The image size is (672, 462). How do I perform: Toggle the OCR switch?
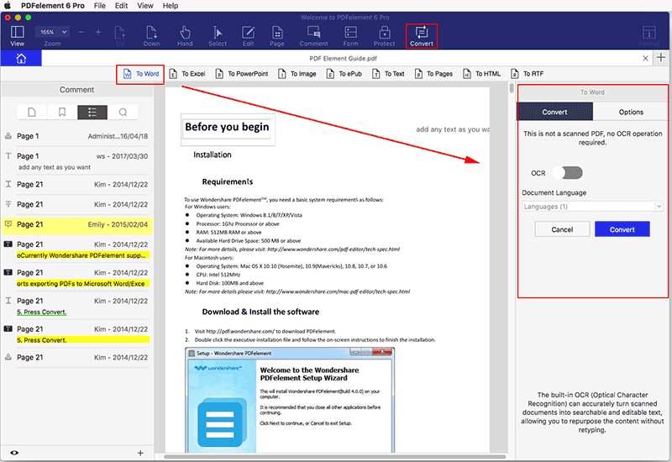point(568,173)
